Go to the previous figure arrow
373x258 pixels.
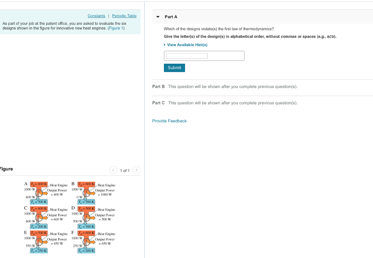[113, 170]
